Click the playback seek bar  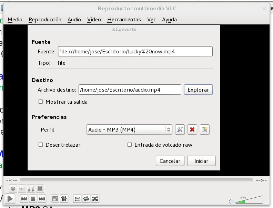(136, 180)
